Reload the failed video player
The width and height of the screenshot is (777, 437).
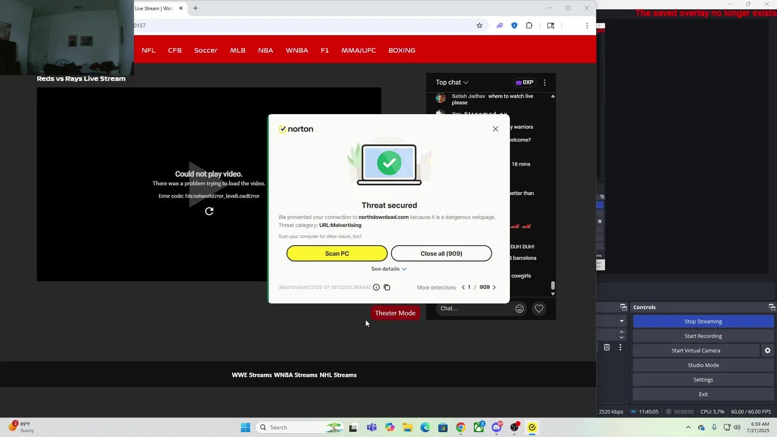click(x=209, y=211)
